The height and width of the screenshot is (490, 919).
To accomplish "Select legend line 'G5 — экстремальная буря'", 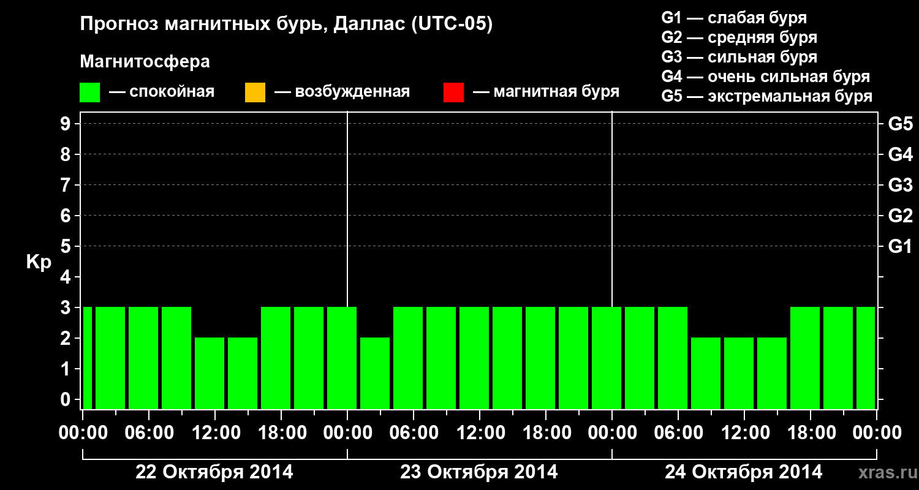I will (x=767, y=96).
